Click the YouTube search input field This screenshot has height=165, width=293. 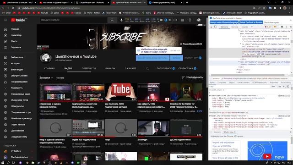pyautogui.click(x=74, y=20)
